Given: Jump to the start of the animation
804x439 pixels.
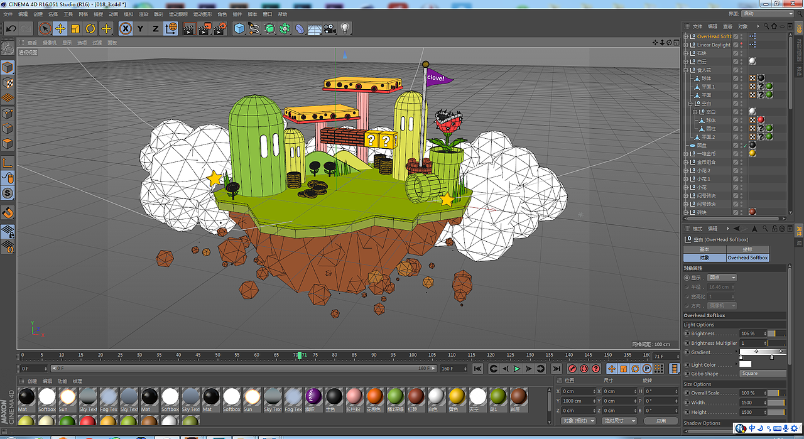Looking at the screenshot, I should (478, 369).
